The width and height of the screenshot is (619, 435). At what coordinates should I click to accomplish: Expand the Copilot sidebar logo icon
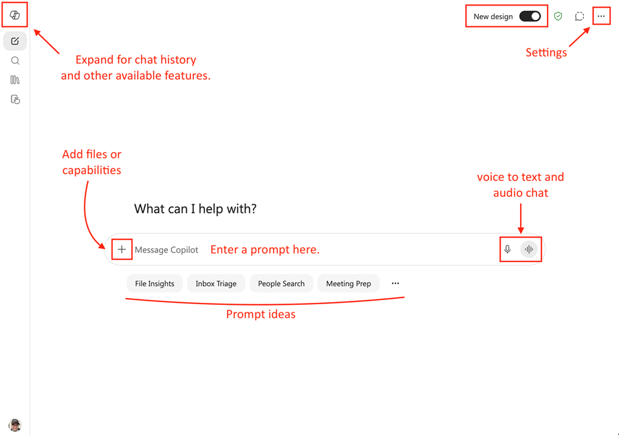point(14,15)
